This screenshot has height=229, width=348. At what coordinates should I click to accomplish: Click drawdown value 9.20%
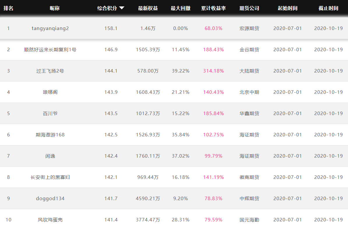click(x=180, y=199)
